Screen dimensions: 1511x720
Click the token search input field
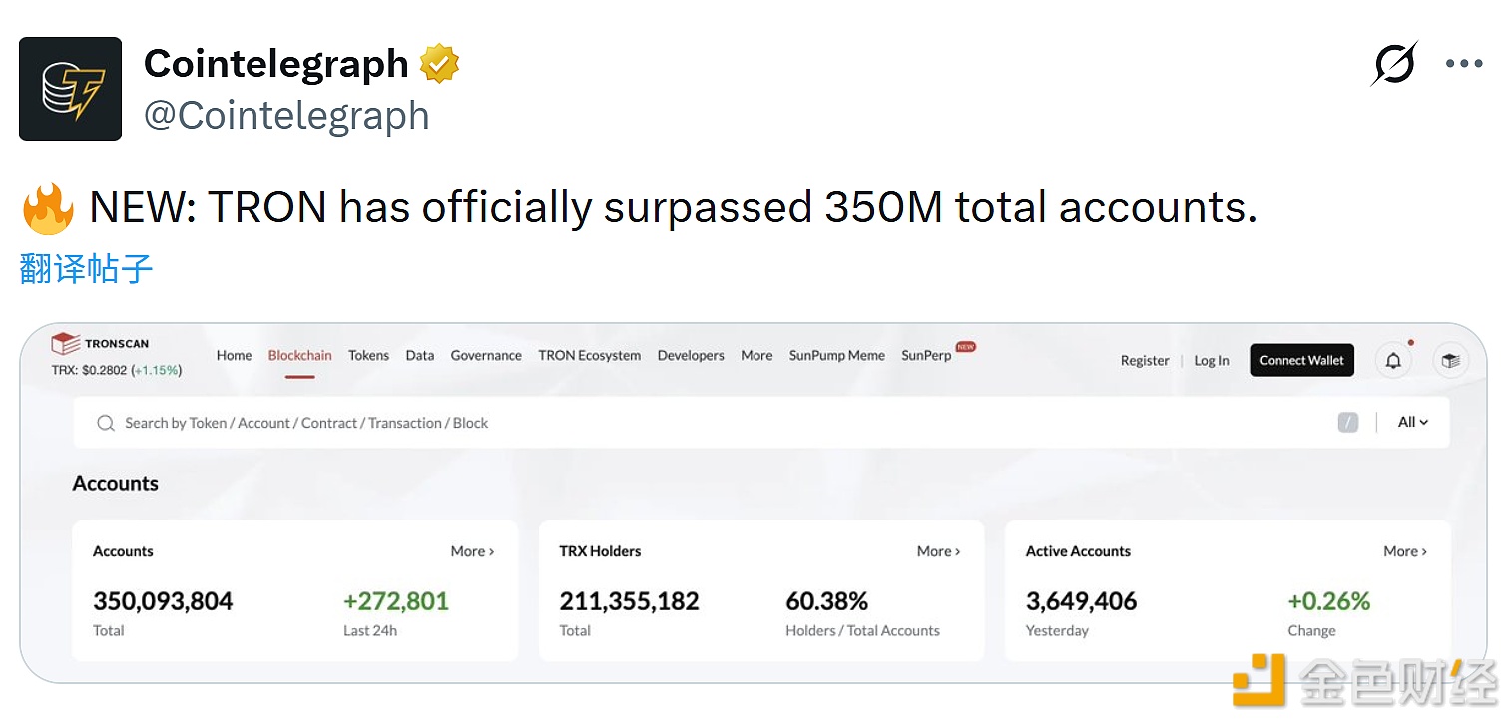pos(699,423)
